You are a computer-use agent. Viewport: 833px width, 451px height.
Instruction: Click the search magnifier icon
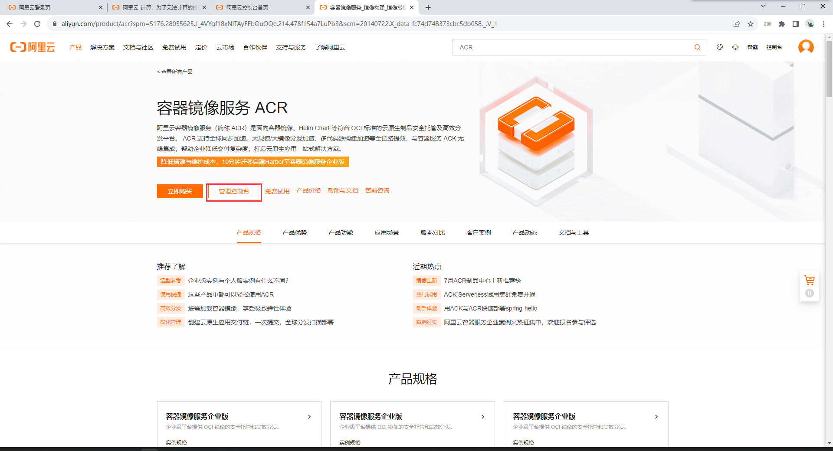697,47
